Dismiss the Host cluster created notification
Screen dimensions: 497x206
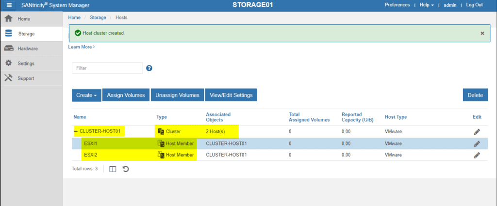[x=482, y=33]
